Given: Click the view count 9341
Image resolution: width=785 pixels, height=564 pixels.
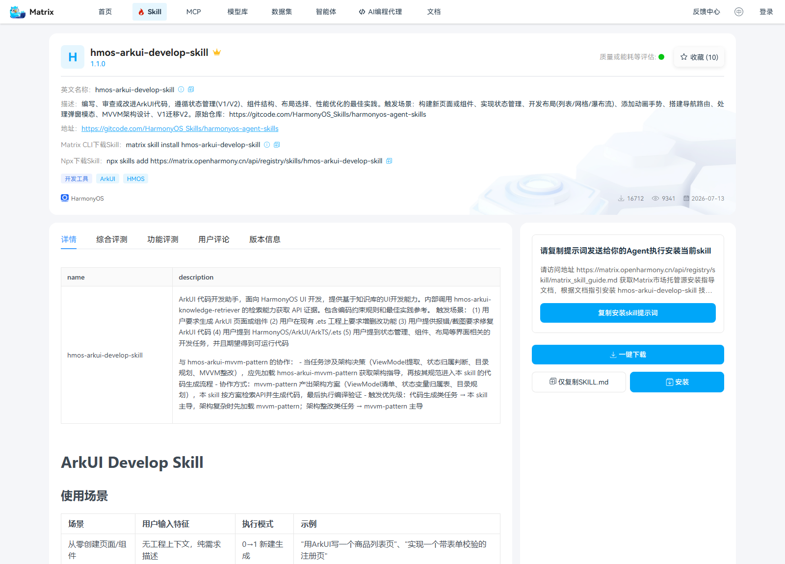Looking at the screenshot, I should pos(669,199).
